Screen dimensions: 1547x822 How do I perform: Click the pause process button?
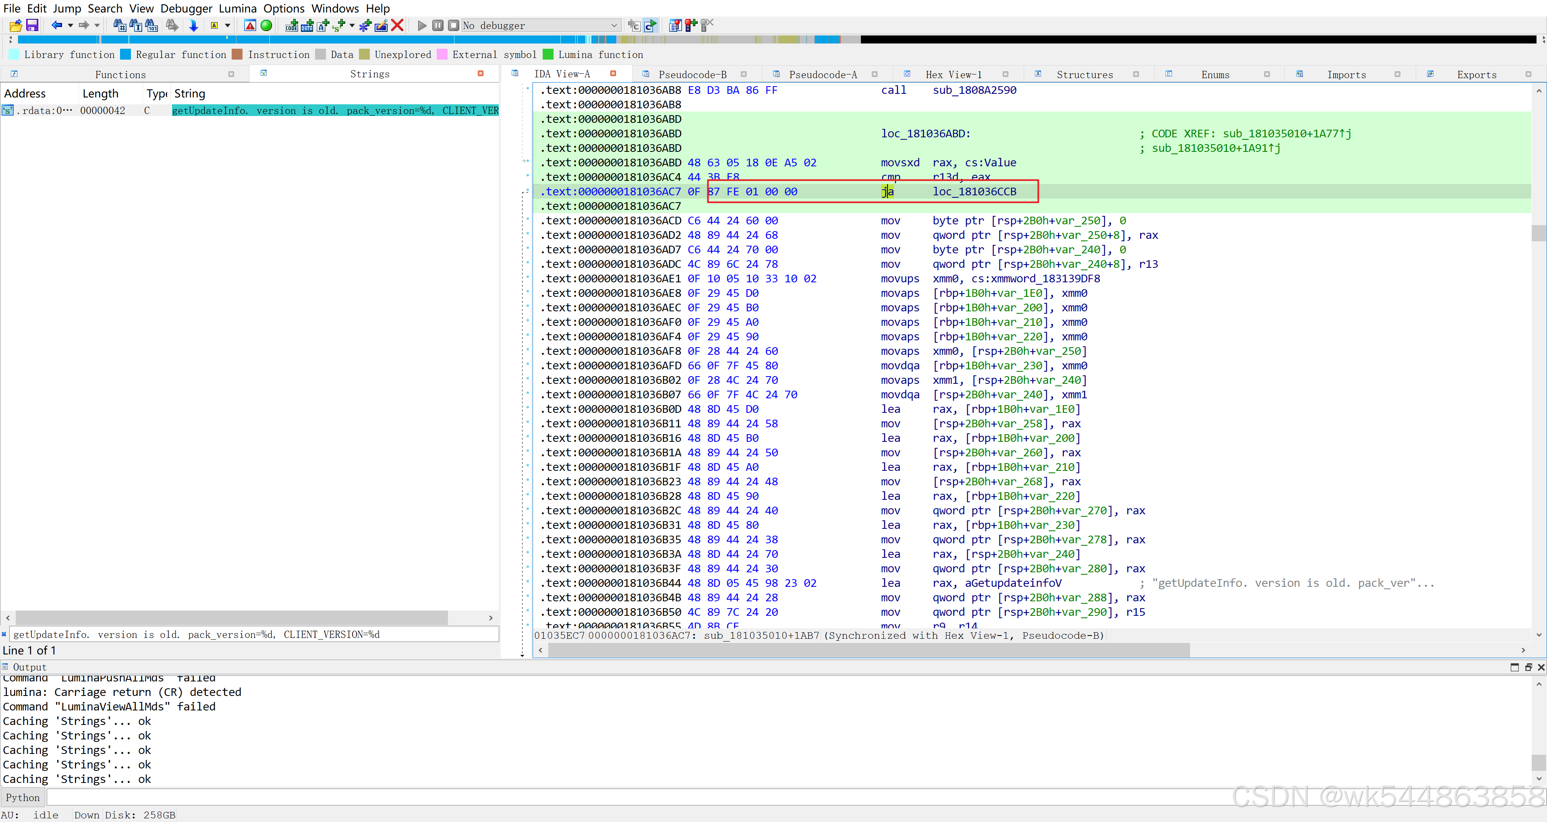[x=438, y=25]
